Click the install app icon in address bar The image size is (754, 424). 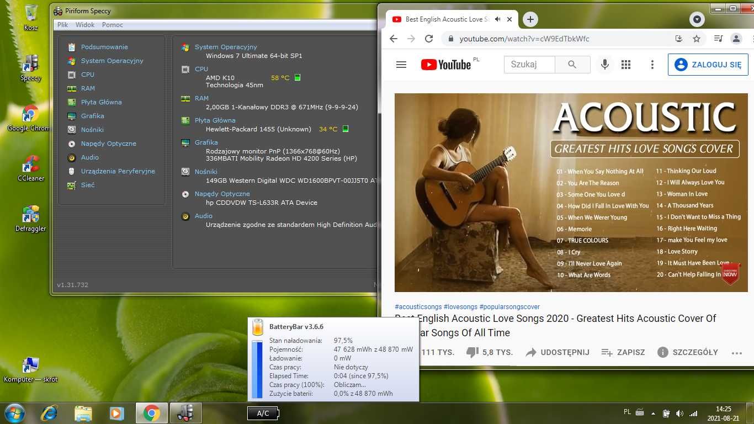pyautogui.click(x=679, y=39)
